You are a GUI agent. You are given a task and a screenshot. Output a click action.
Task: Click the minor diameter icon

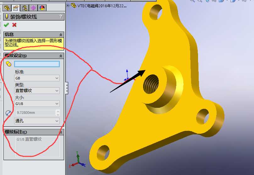click(8, 113)
